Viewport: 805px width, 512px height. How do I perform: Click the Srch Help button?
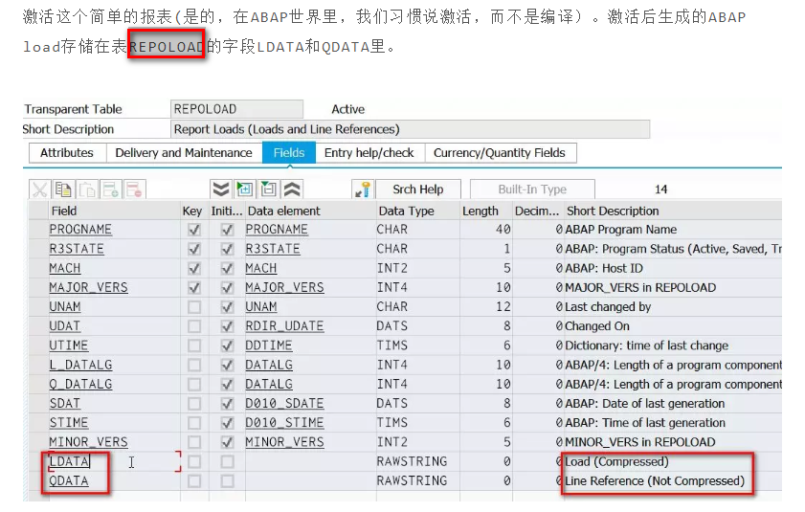(418, 189)
